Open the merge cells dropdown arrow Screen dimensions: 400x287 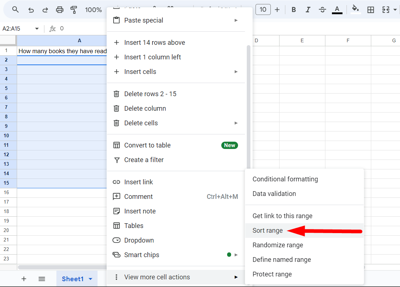point(395,10)
